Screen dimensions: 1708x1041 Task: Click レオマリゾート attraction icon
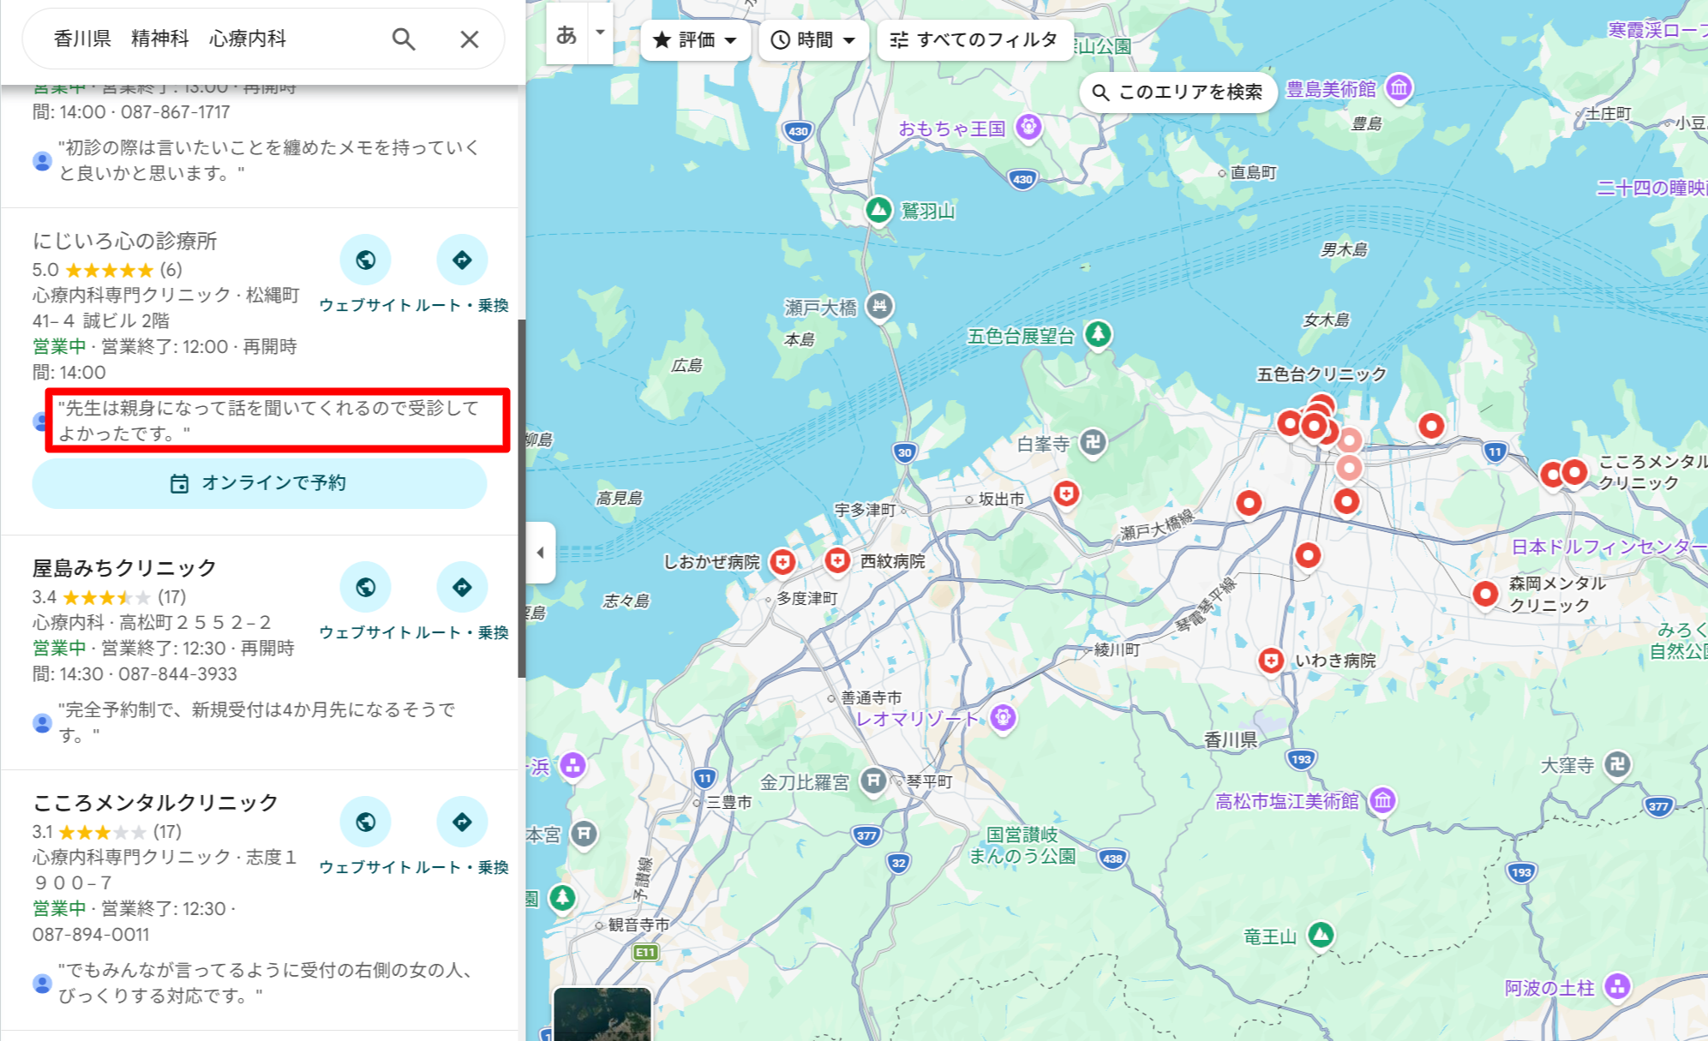click(1003, 717)
